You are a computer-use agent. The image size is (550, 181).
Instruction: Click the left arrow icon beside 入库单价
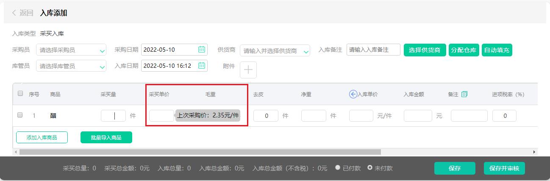coord(353,94)
